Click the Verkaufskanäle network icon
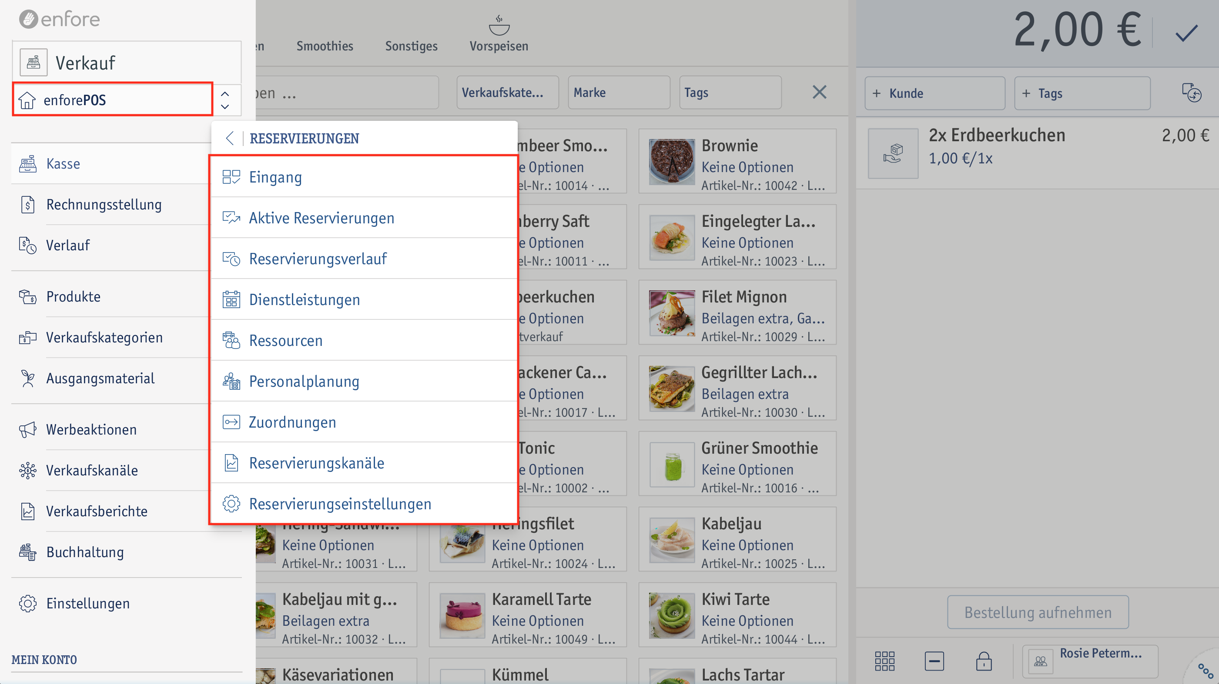The width and height of the screenshot is (1219, 684). pyautogui.click(x=28, y=470)
